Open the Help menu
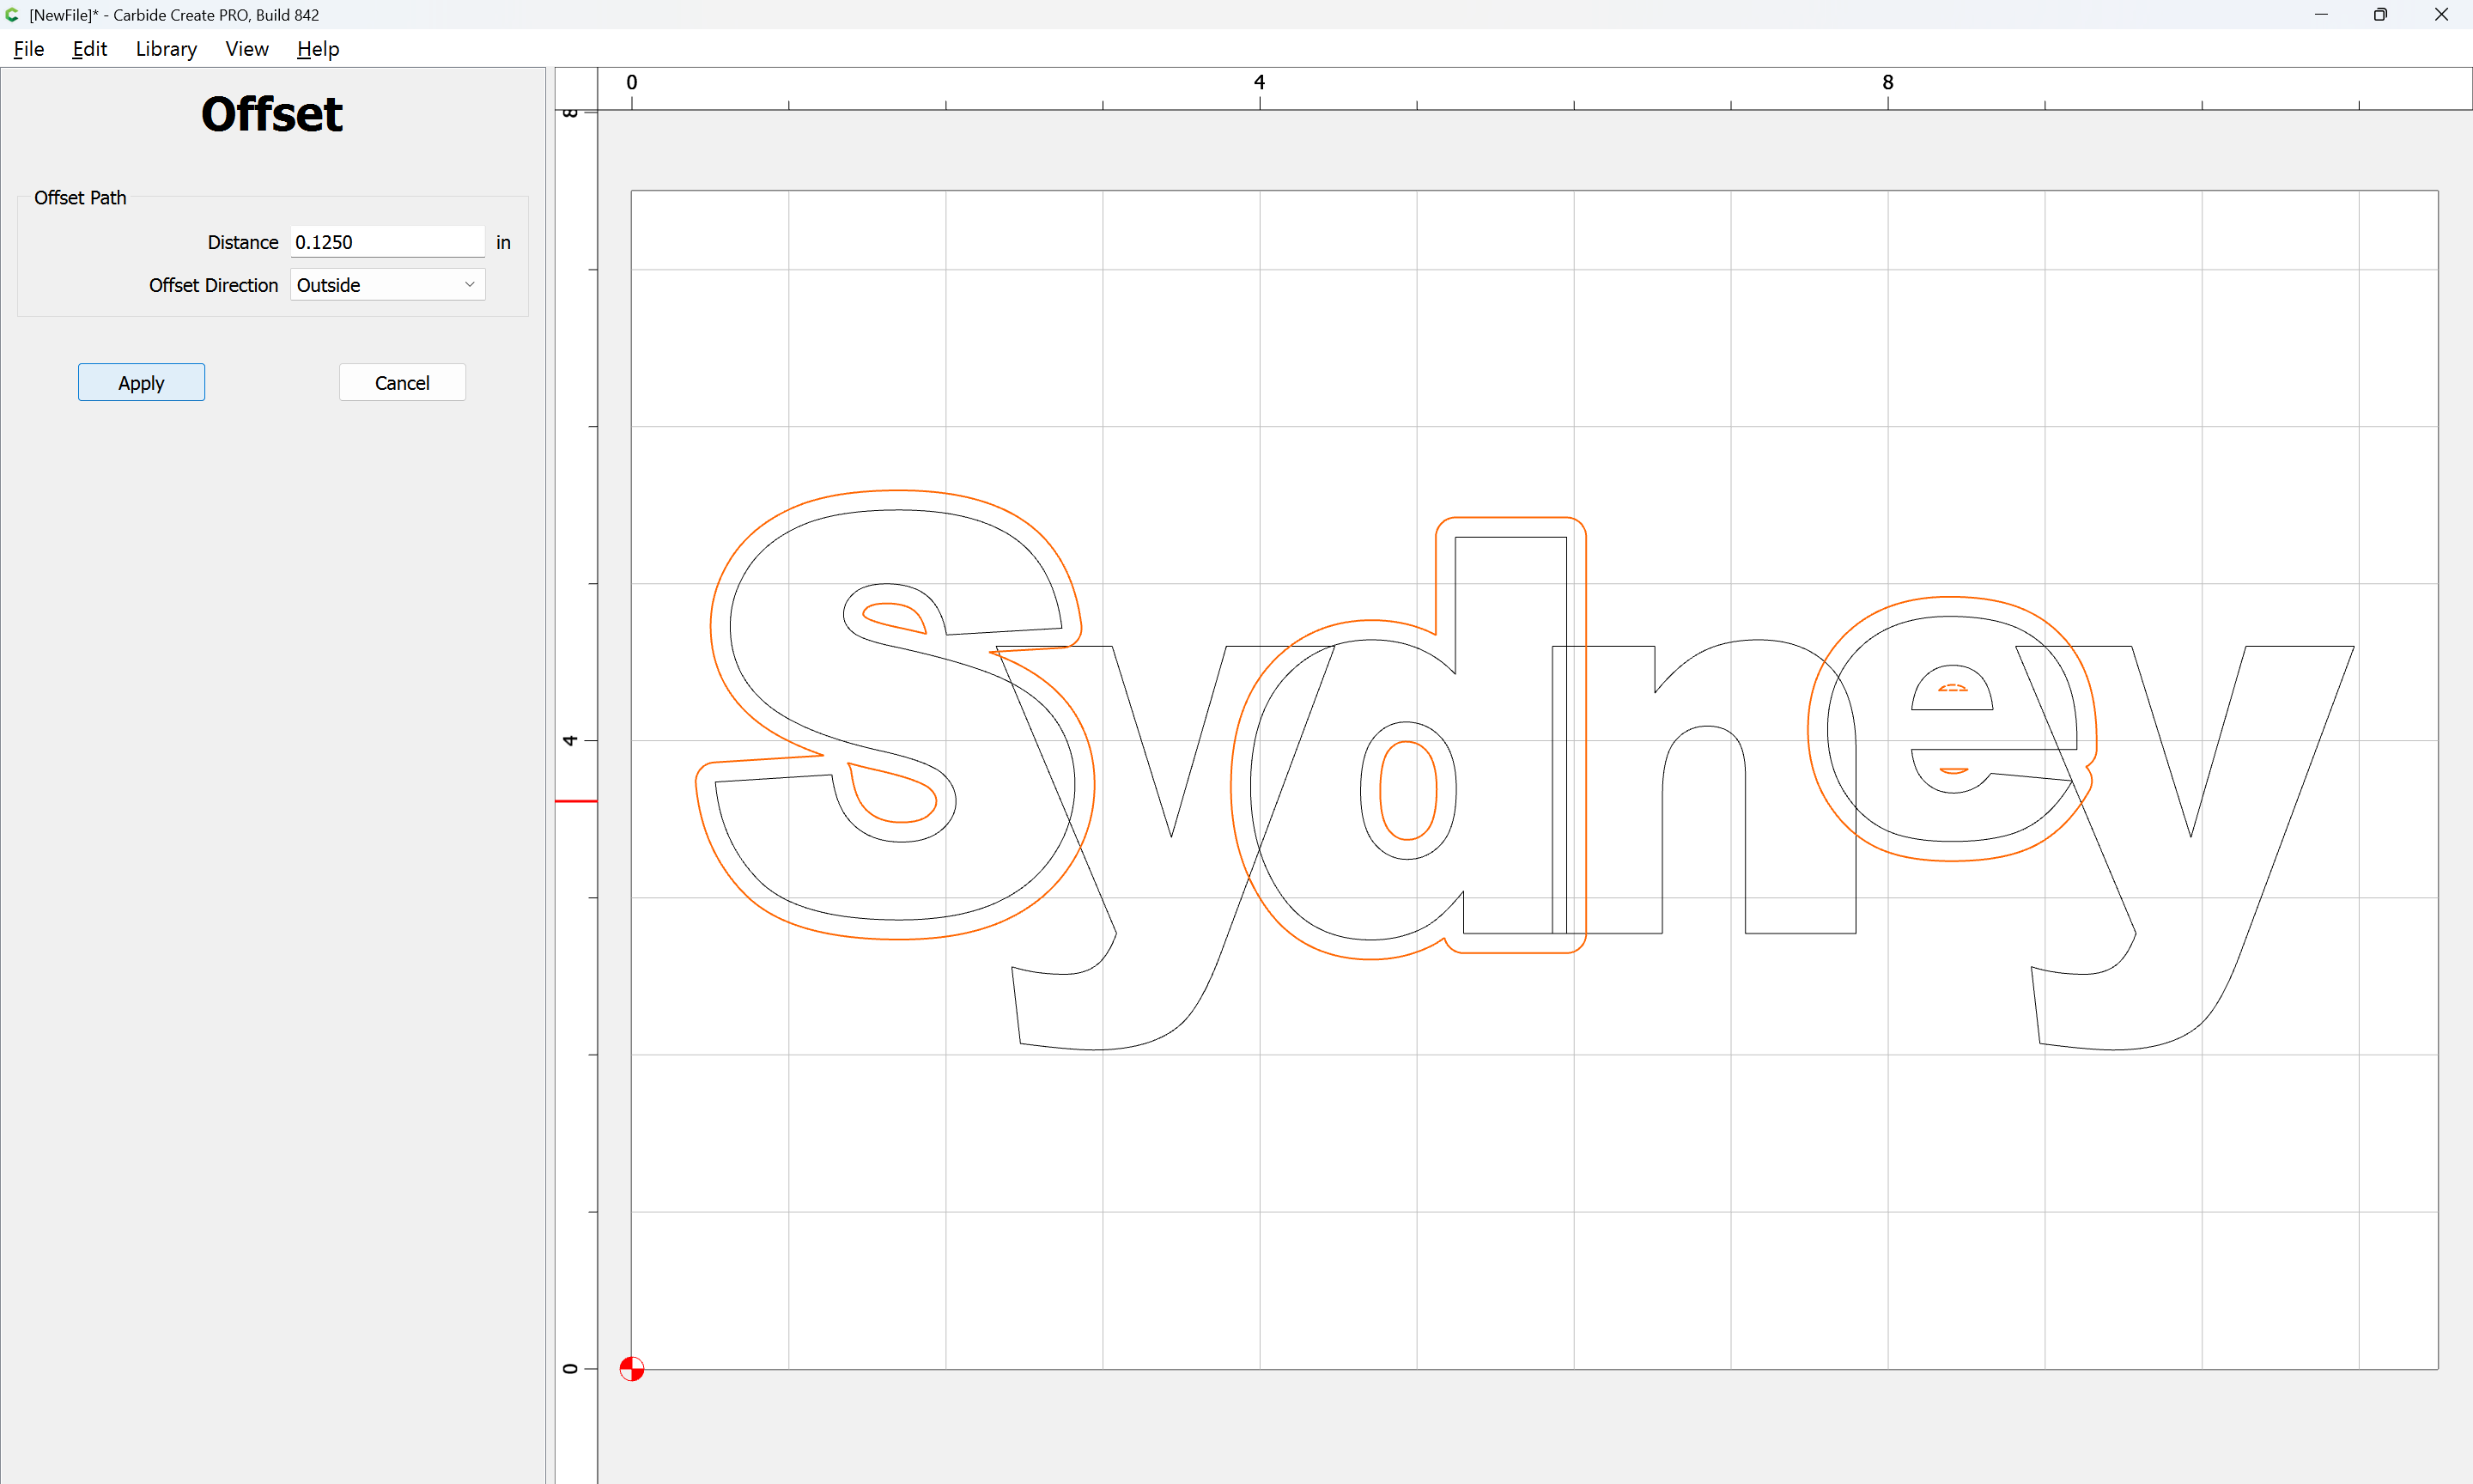 (x=318, y=49)
